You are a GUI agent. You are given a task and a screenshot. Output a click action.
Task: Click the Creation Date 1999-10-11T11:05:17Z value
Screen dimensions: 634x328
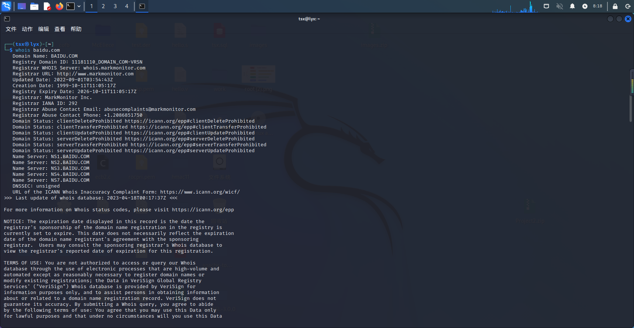pos(86,86)
